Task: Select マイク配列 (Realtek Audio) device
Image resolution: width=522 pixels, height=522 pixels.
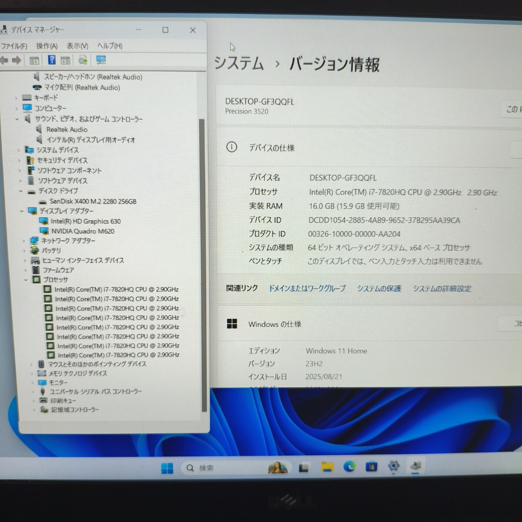Action: coord(82,87)
